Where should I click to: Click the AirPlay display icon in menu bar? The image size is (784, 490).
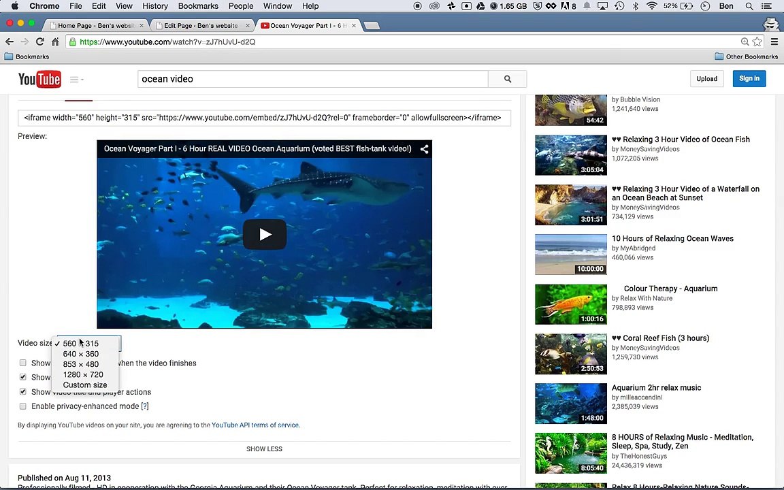(602, 6)
